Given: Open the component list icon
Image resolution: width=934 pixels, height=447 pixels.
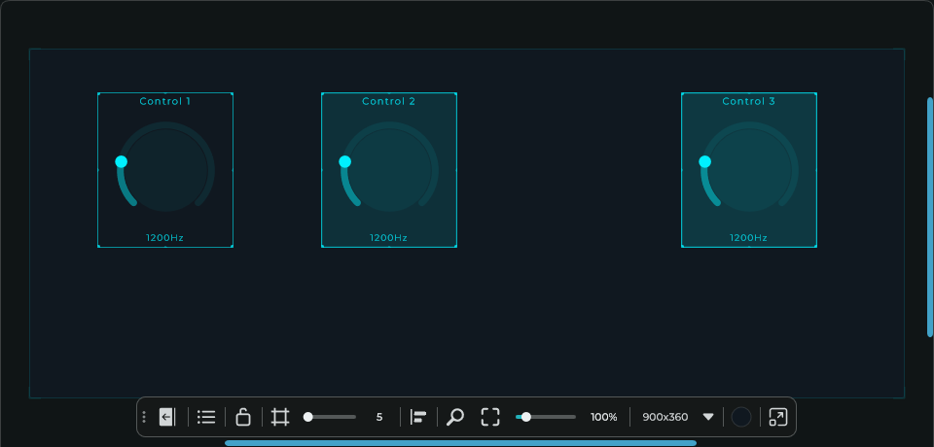Looking at the screenshot, I should (206, 417).
